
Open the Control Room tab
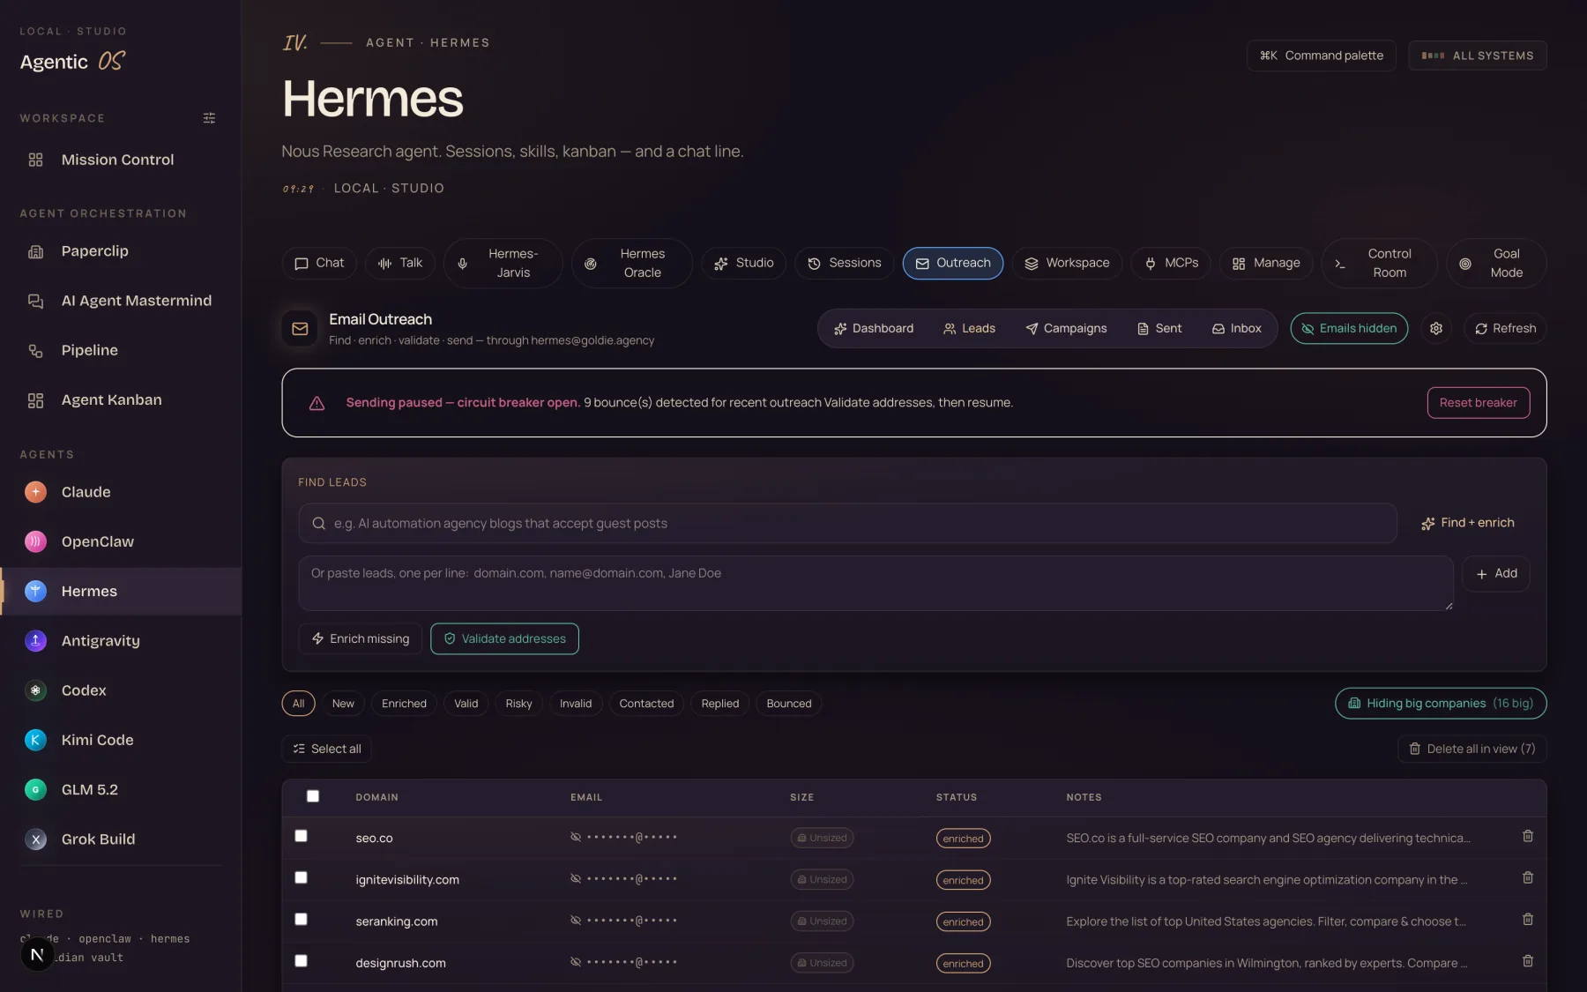pos(1379,263)
